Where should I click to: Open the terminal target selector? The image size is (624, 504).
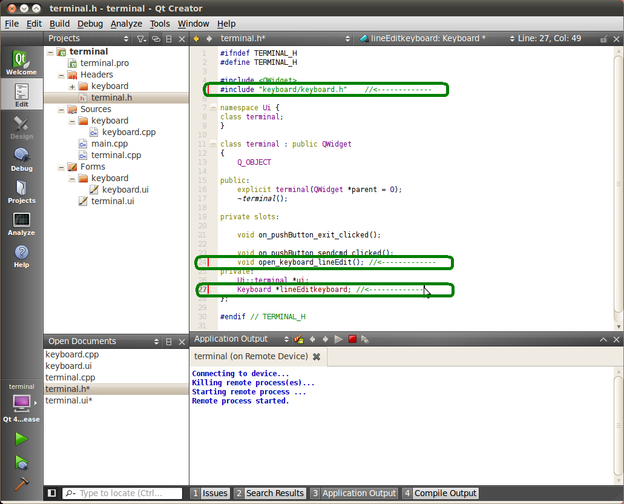click(22, 403)
